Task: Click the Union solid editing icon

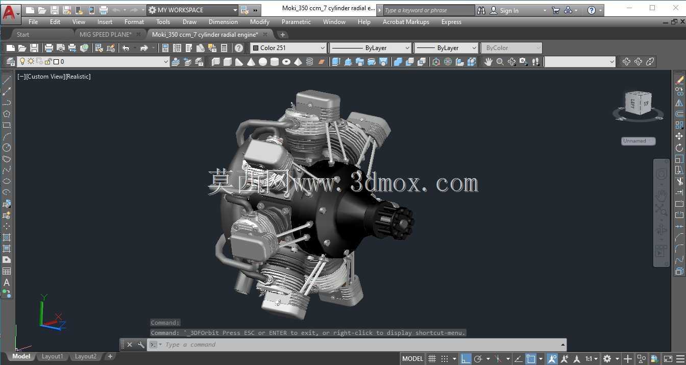Action: (x=398, y=62)
